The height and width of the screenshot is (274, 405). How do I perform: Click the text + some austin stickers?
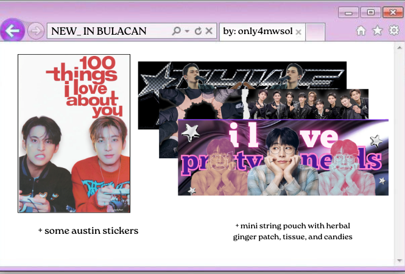[88, 230]
